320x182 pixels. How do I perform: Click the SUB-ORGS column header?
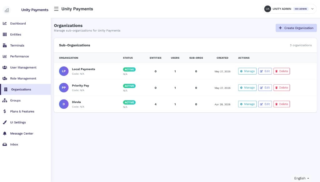click(196, 58)
